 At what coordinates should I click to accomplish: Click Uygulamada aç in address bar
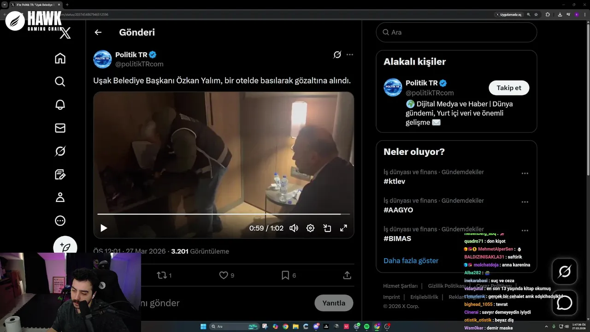(x=508, y=15)
